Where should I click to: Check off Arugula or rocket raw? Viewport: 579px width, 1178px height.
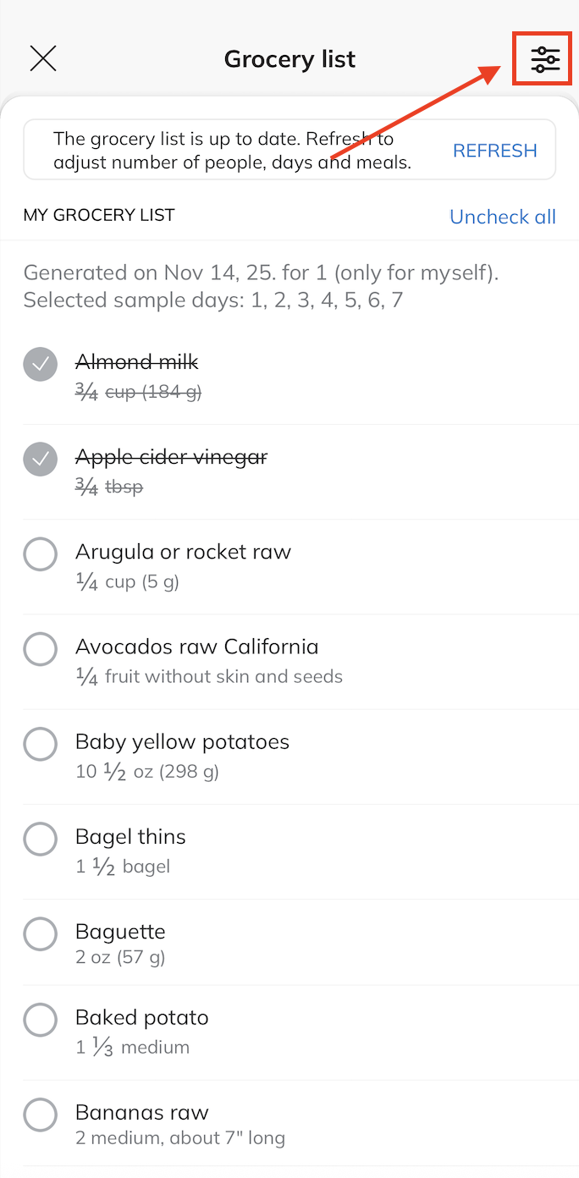coord(40,554)
